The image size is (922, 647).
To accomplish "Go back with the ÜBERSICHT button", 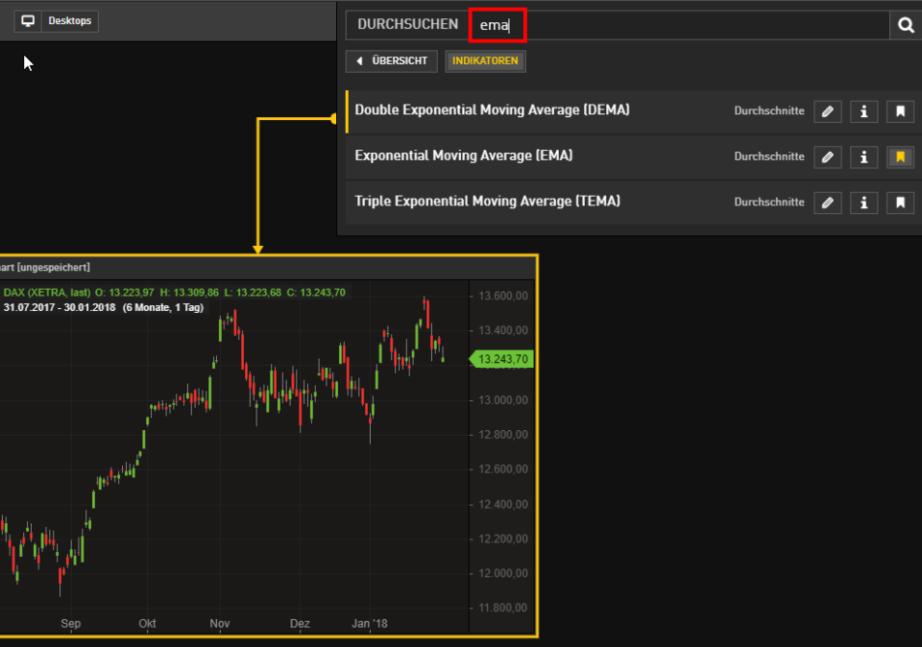I will (392, 61).
